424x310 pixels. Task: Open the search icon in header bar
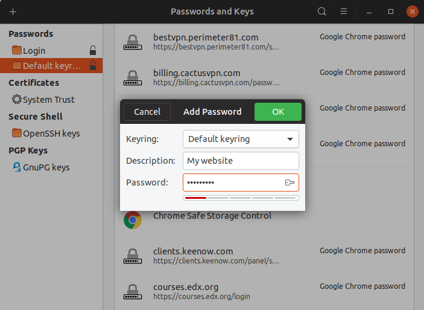click(x=321, y=11)
